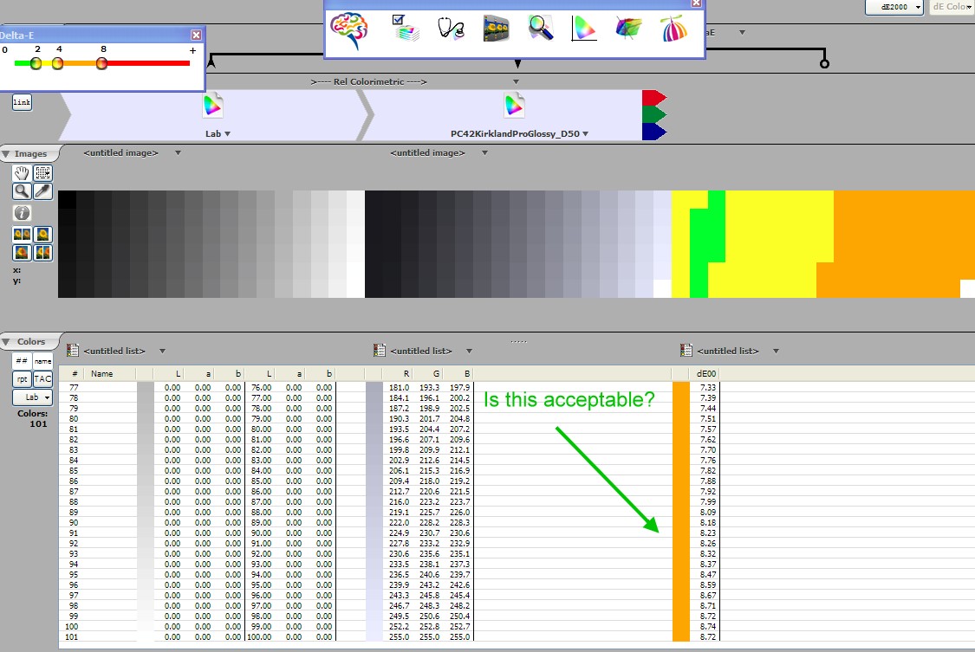The image size is (975, 652).
Task: Open the dE2000 formula dropdown
Action: (x=894, y=7)
